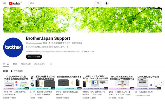
Task: Open 初期セットアップ時のドライバー video thumbnail
Action: click(95, 82)
